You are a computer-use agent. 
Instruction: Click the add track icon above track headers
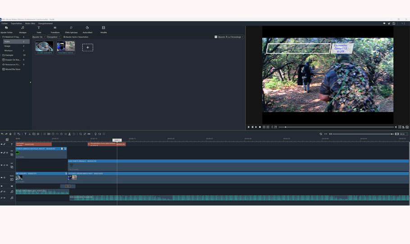[7, 140]
